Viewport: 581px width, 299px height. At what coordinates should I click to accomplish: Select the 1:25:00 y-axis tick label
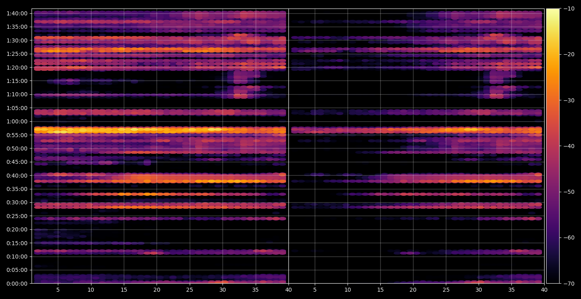17,54
